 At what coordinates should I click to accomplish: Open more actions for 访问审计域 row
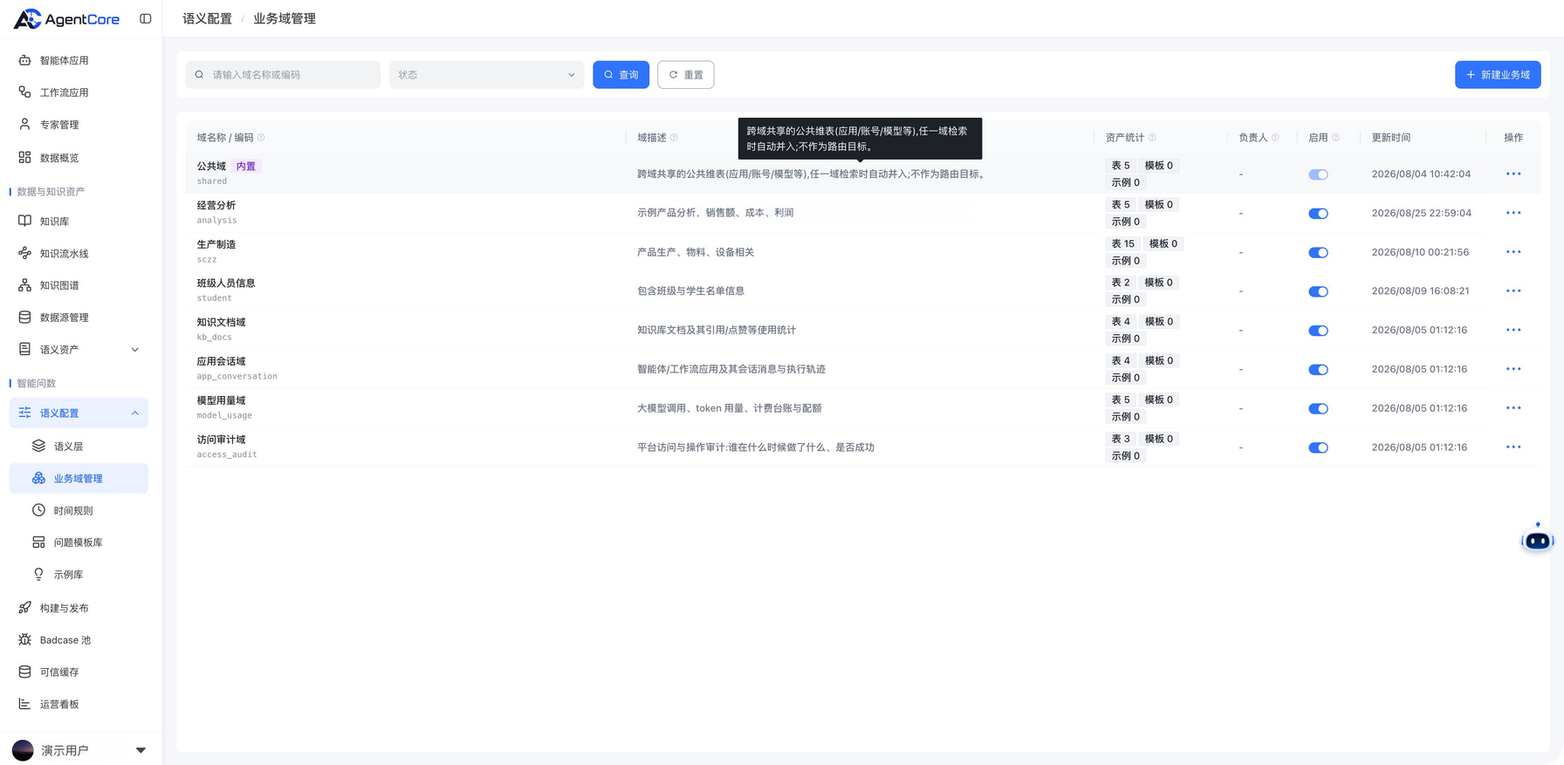pos(1513,447)
